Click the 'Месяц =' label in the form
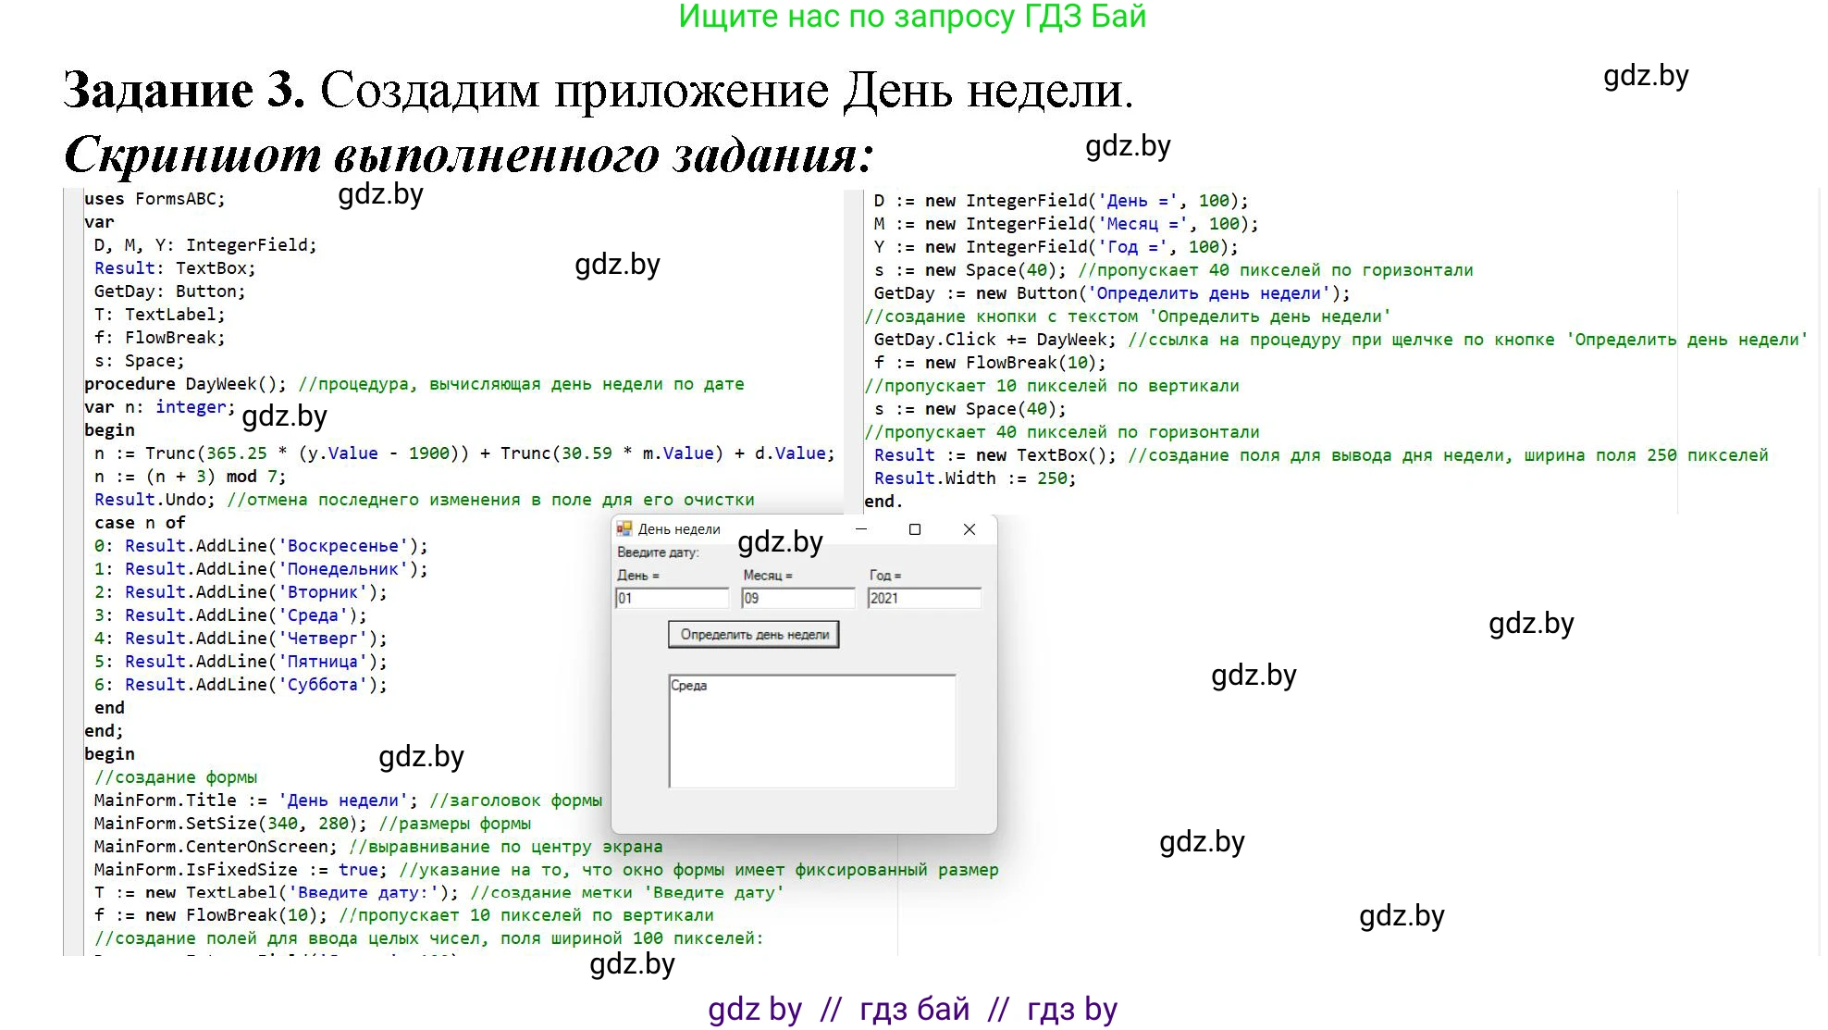The height and width of the screenshot is (1030, 1828). point(767,576)
